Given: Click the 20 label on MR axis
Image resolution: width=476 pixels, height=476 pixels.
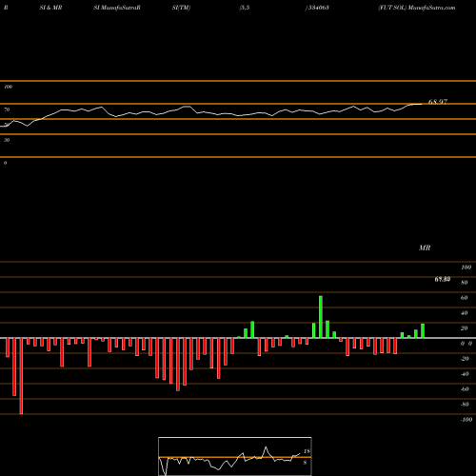Looking at the screenshot, I should coord(464,328).
